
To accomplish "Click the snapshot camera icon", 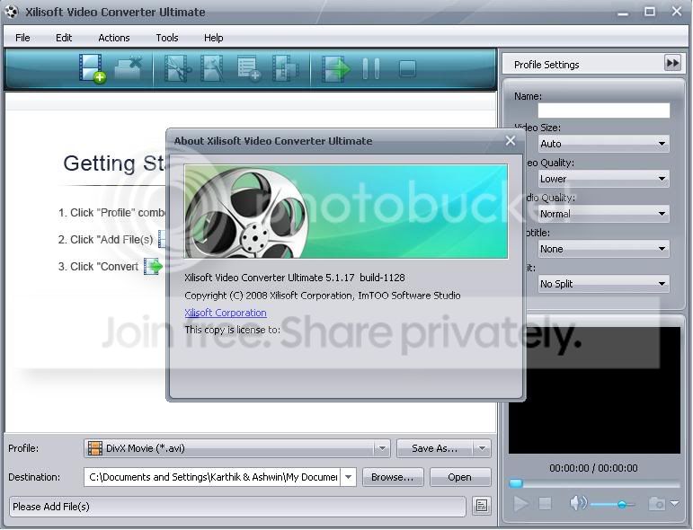I will coord(656,503).
